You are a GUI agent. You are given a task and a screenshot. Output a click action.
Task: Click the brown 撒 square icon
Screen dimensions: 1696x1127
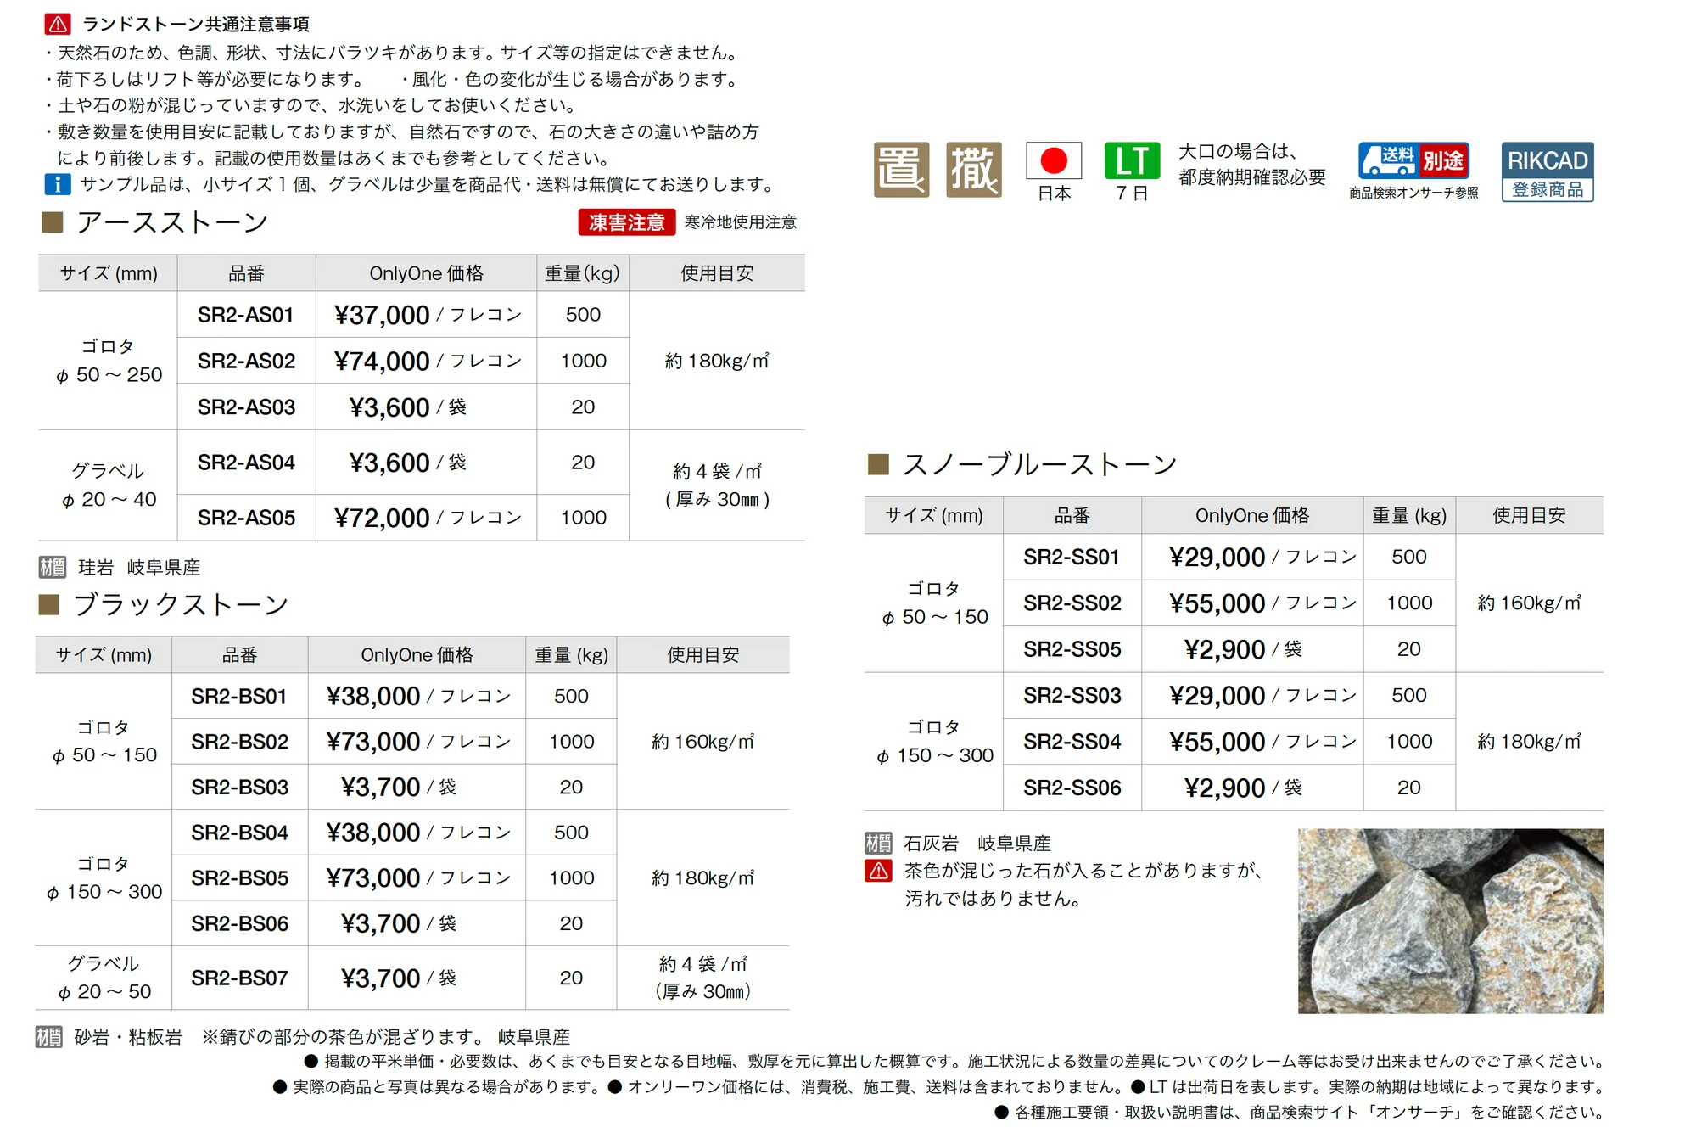tap(974, 170)
